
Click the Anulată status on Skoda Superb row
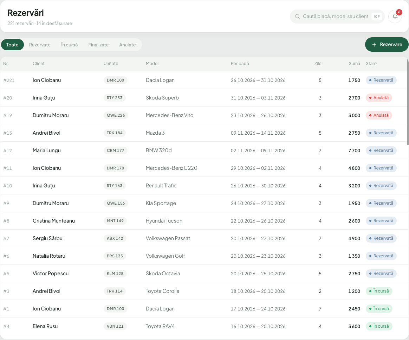pos(379,98)
